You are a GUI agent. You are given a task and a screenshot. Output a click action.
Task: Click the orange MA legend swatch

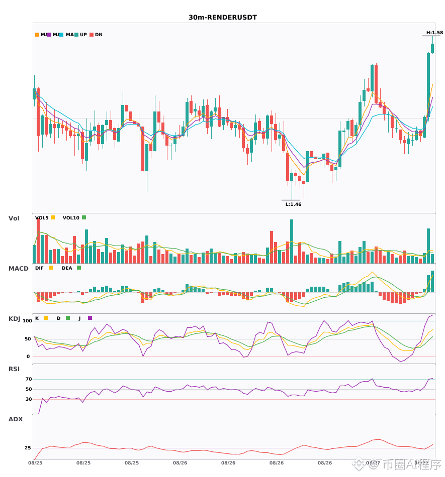37,35
